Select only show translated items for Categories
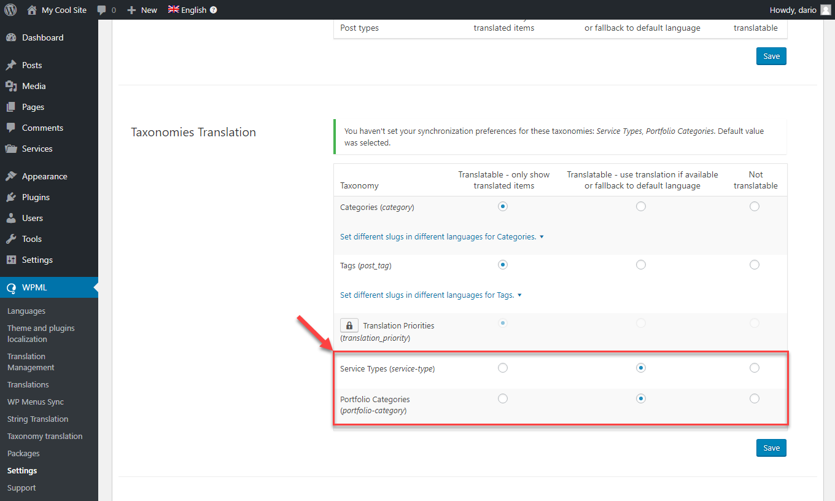835x501 pixels. click(x=503, y=206)
